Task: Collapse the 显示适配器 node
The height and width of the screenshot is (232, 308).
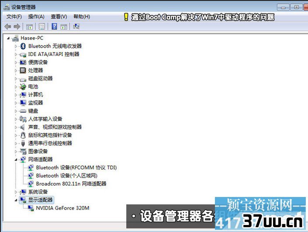Action: coord(16,200)
